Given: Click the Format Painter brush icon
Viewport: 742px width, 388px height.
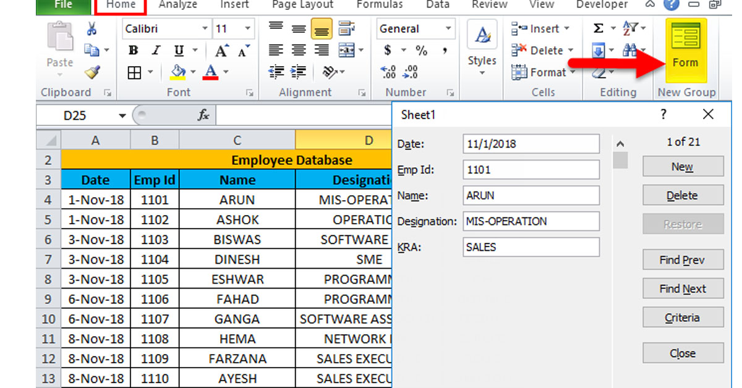Looking at the screenshot, I should pyautogui.click(x=92, y=72).
